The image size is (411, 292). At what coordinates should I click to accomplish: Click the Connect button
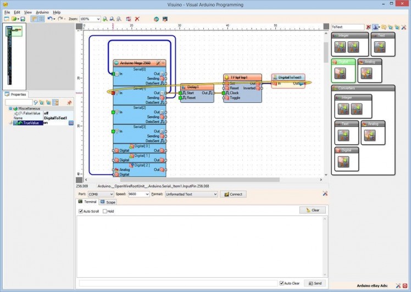(x=233, y=194)
